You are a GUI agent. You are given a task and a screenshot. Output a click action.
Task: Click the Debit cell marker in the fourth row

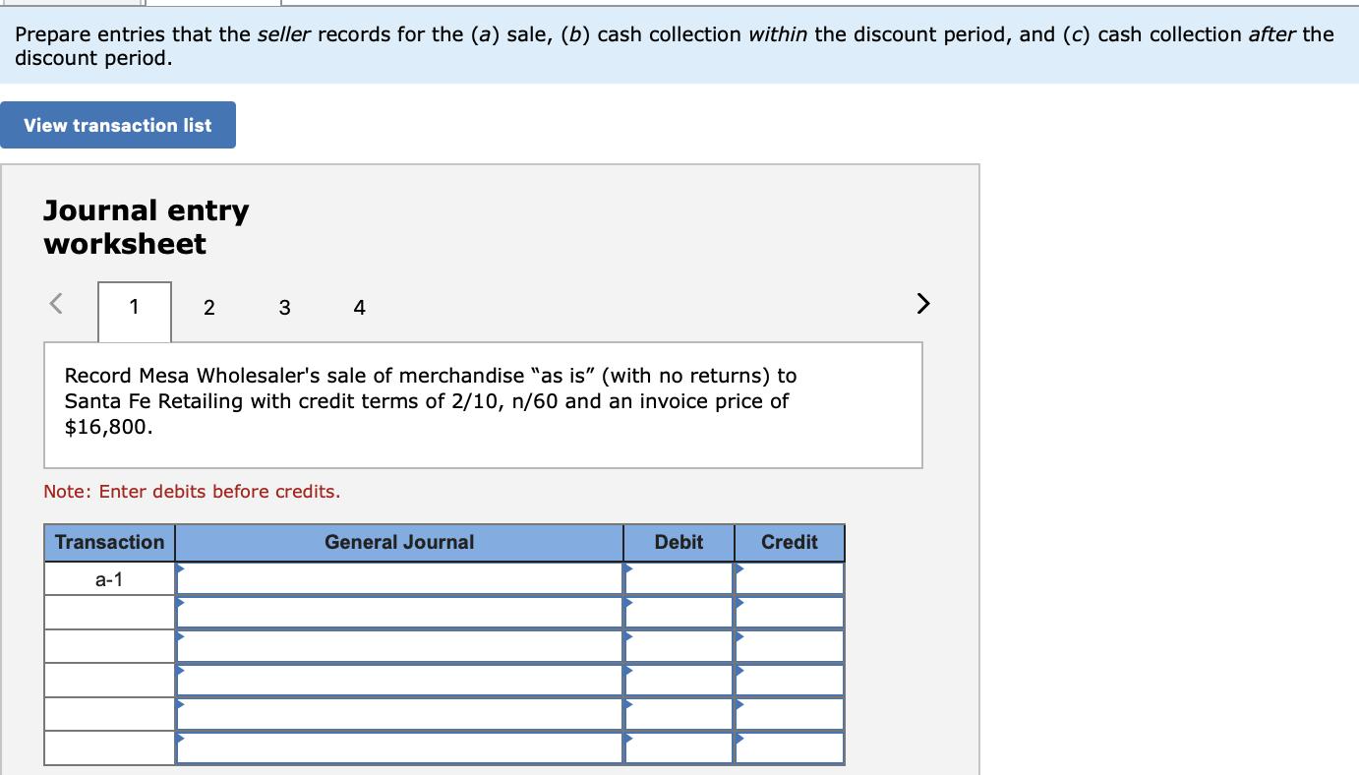tap(628, 671)
